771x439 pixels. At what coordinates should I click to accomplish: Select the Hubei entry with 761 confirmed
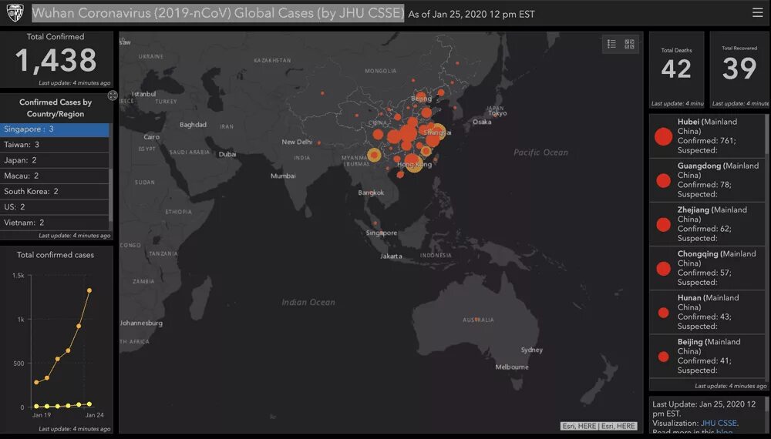(707, 136)
